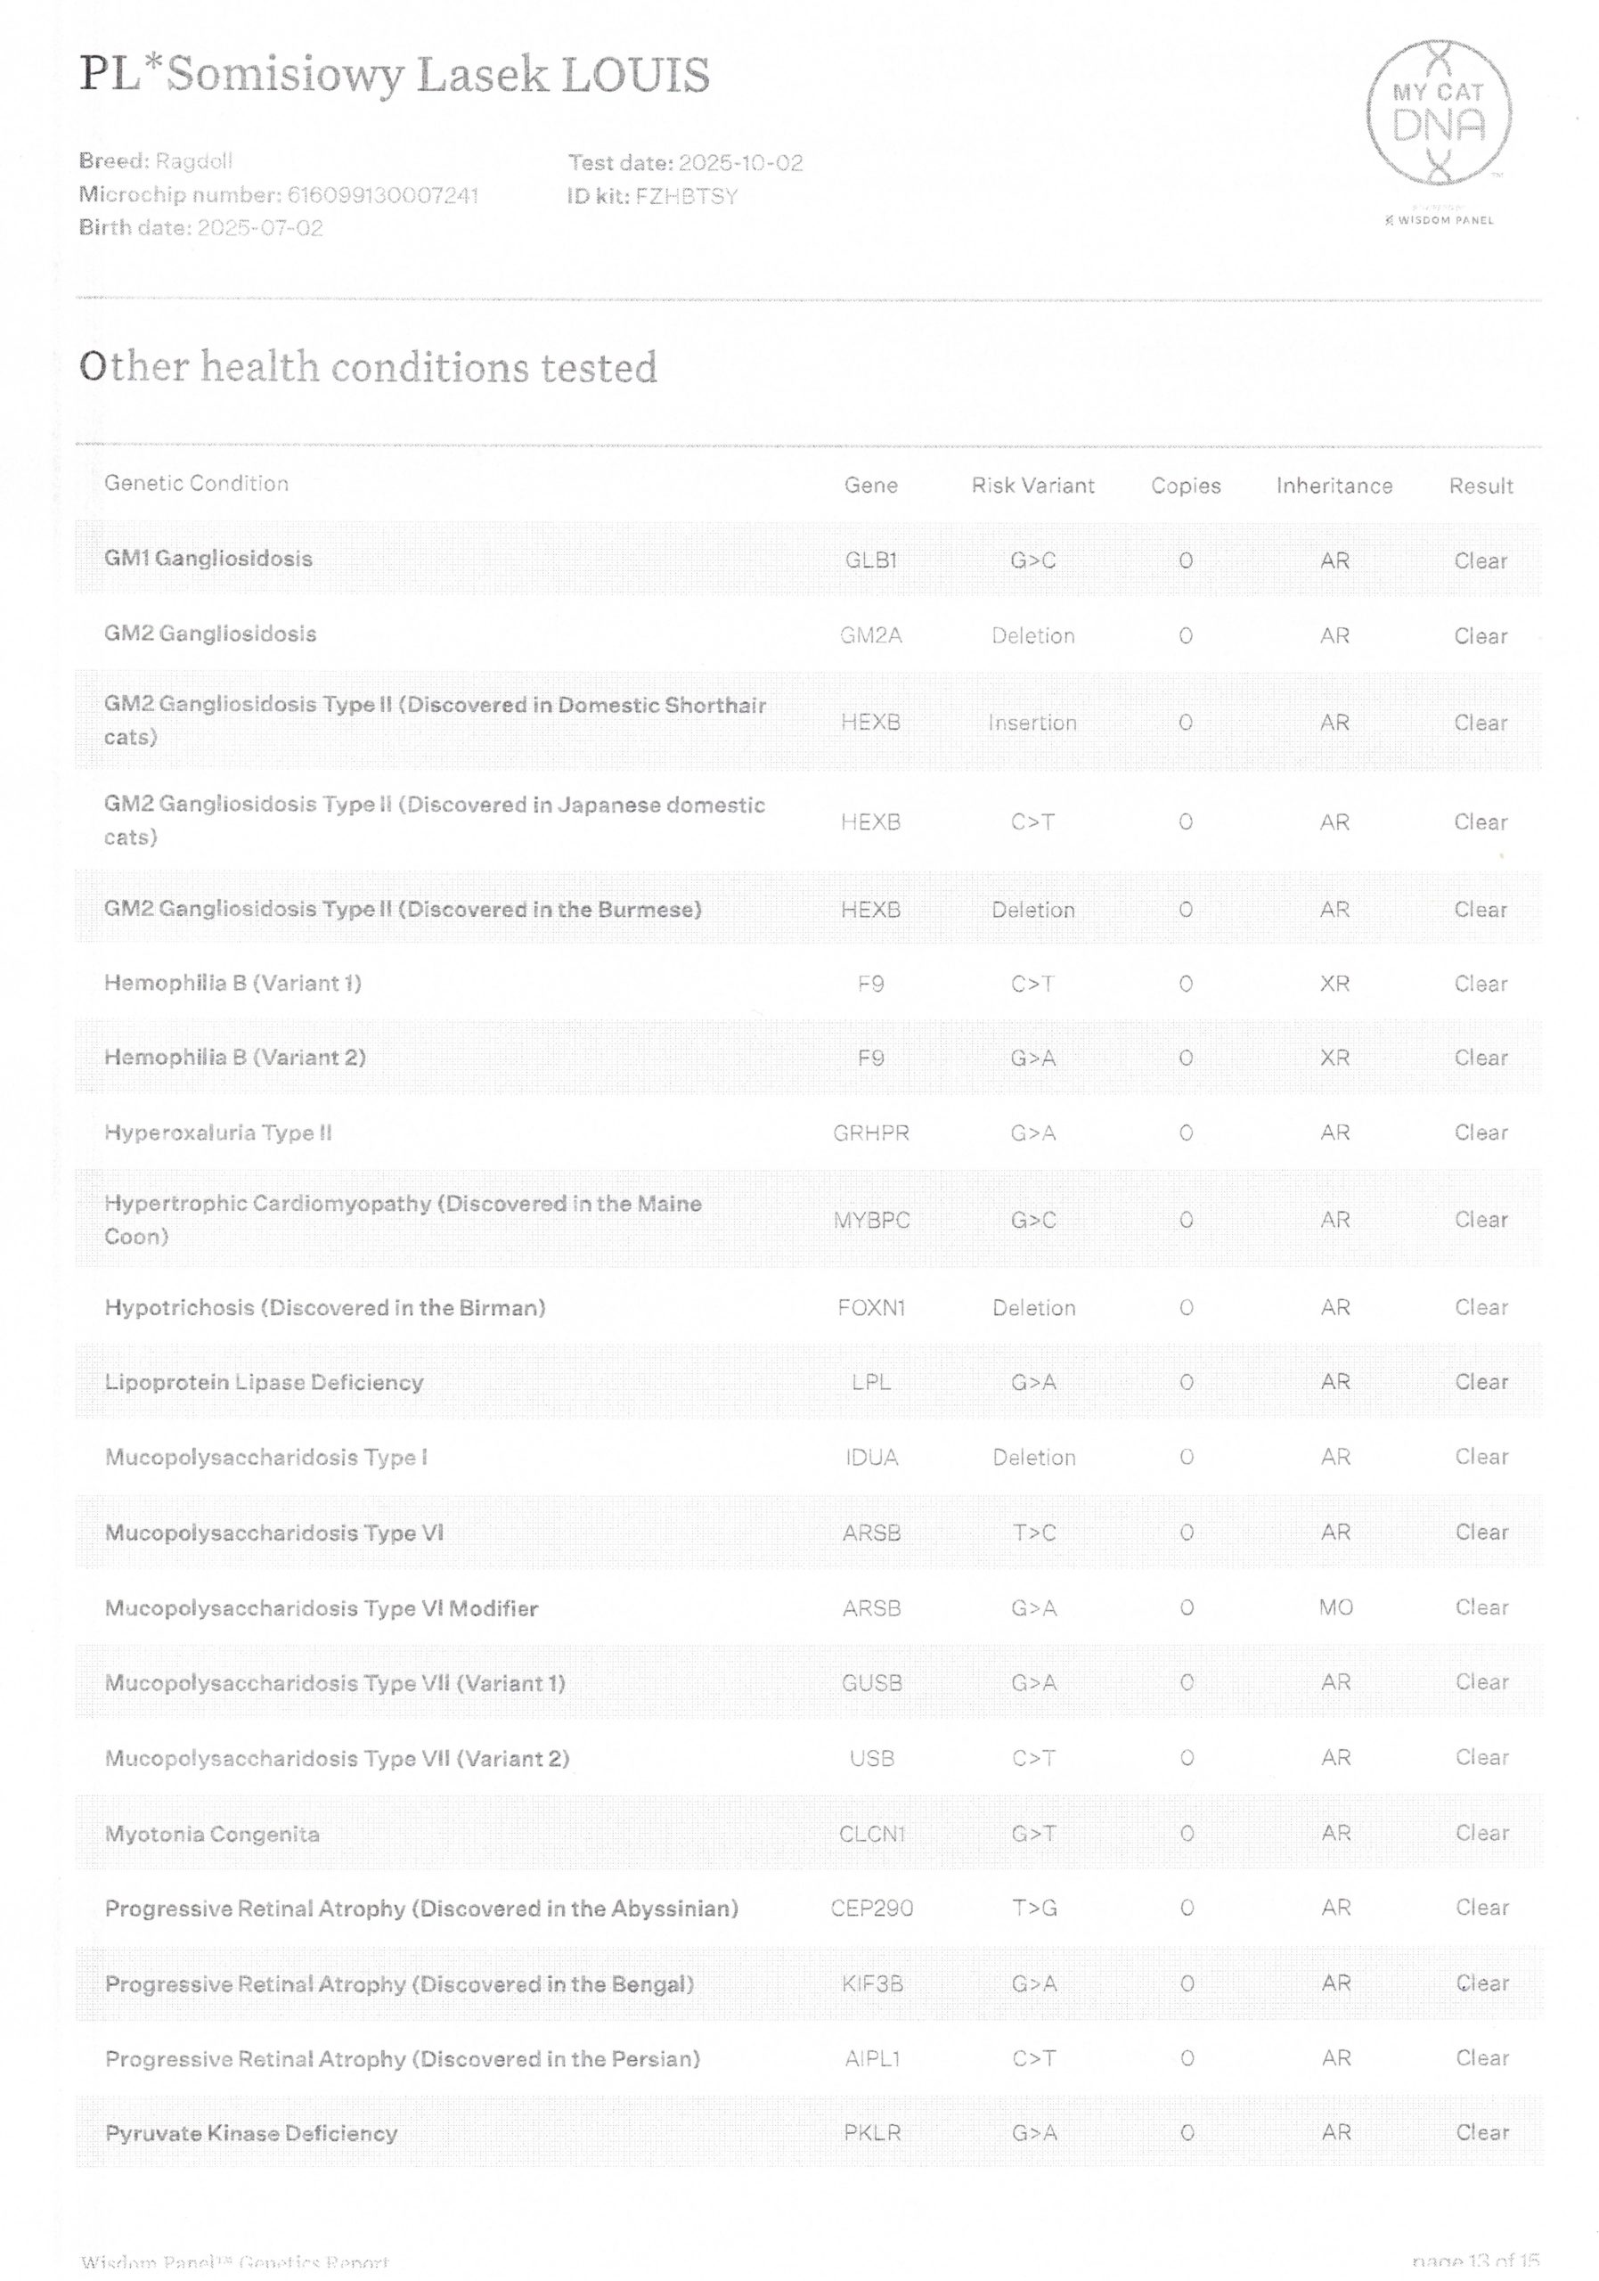Click the Insertion risk variant cell
This screenshot has height=2281, width=1599.
[x=1032, y=723]
